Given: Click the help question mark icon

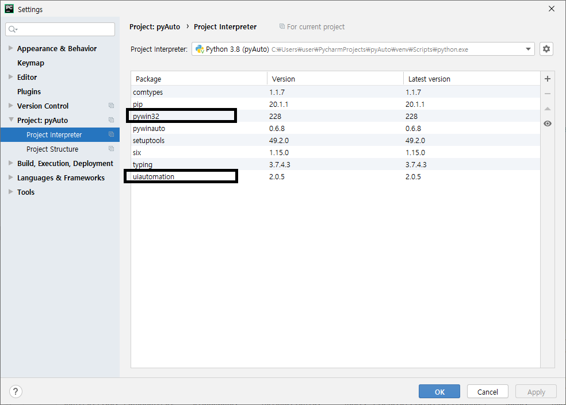Looking at the screenshot, I should 16,391.
